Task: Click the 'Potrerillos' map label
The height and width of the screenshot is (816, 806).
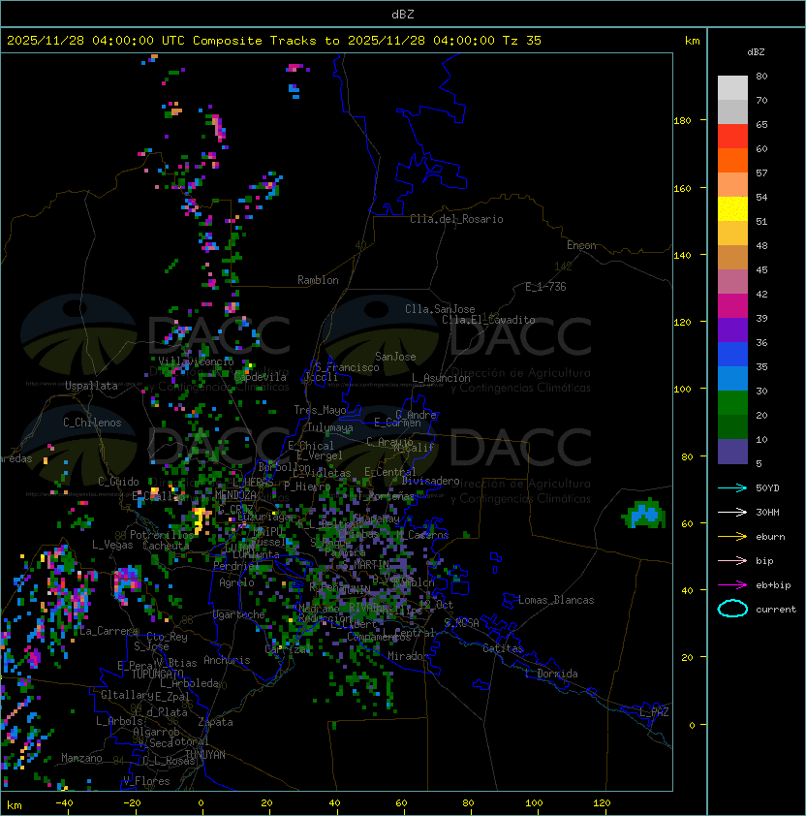Action: (162, 535)
